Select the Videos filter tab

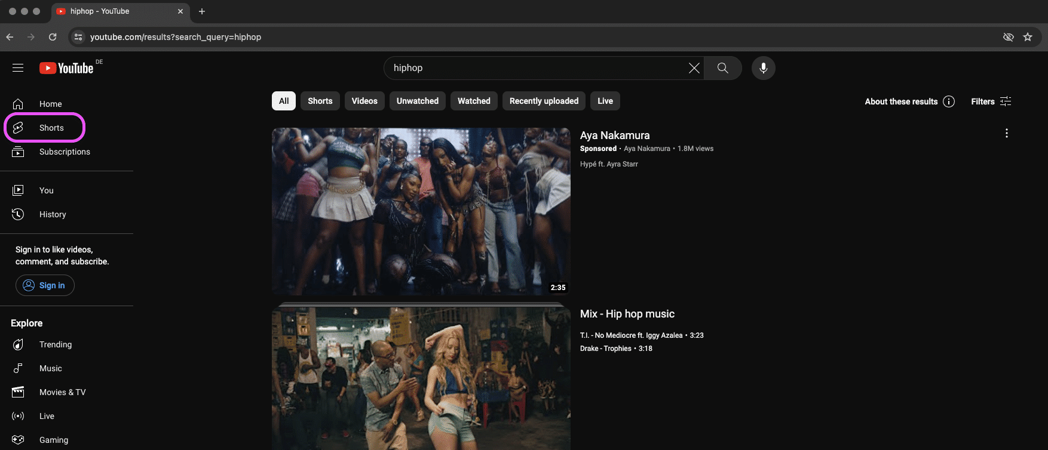click(x=364, y=101)
